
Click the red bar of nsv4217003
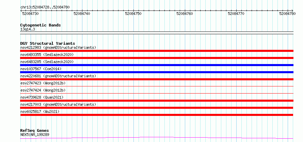click(x=157, y=108)
